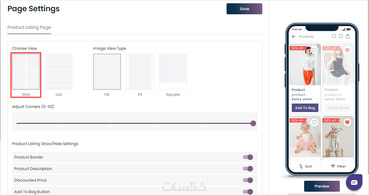Open product image of child in orange pants
369x195 pixels.
click(x=305, y=65)
